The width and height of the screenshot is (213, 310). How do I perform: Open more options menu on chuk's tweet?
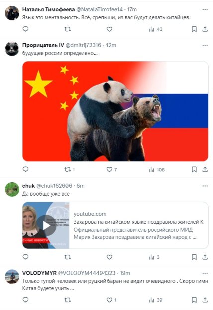[x=205, y=186]
